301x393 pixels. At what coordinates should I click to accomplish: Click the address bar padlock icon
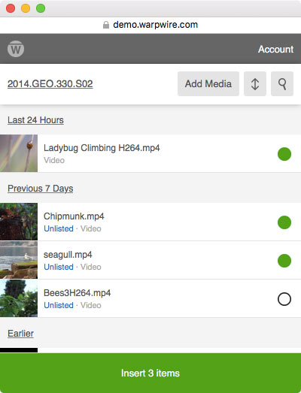point(106,25)
